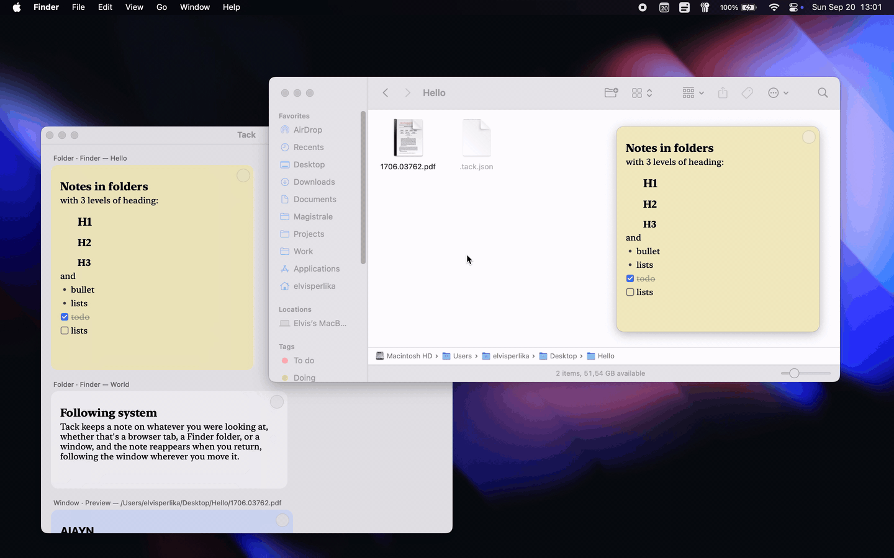Click the Search magnifier in Finder

(x=823, y=93)
